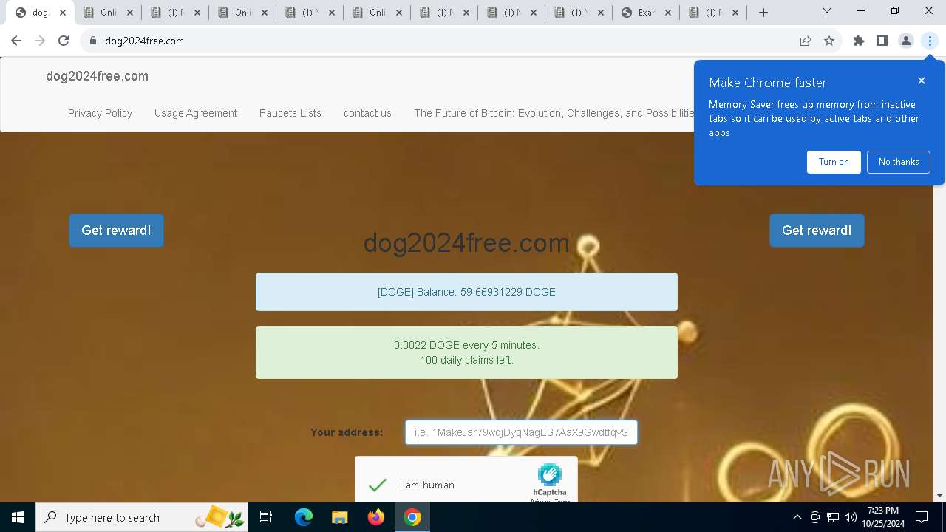Open The Future of Bitcoin article link
This screenshot has height=532, width=946.
[x=554, y=113]
